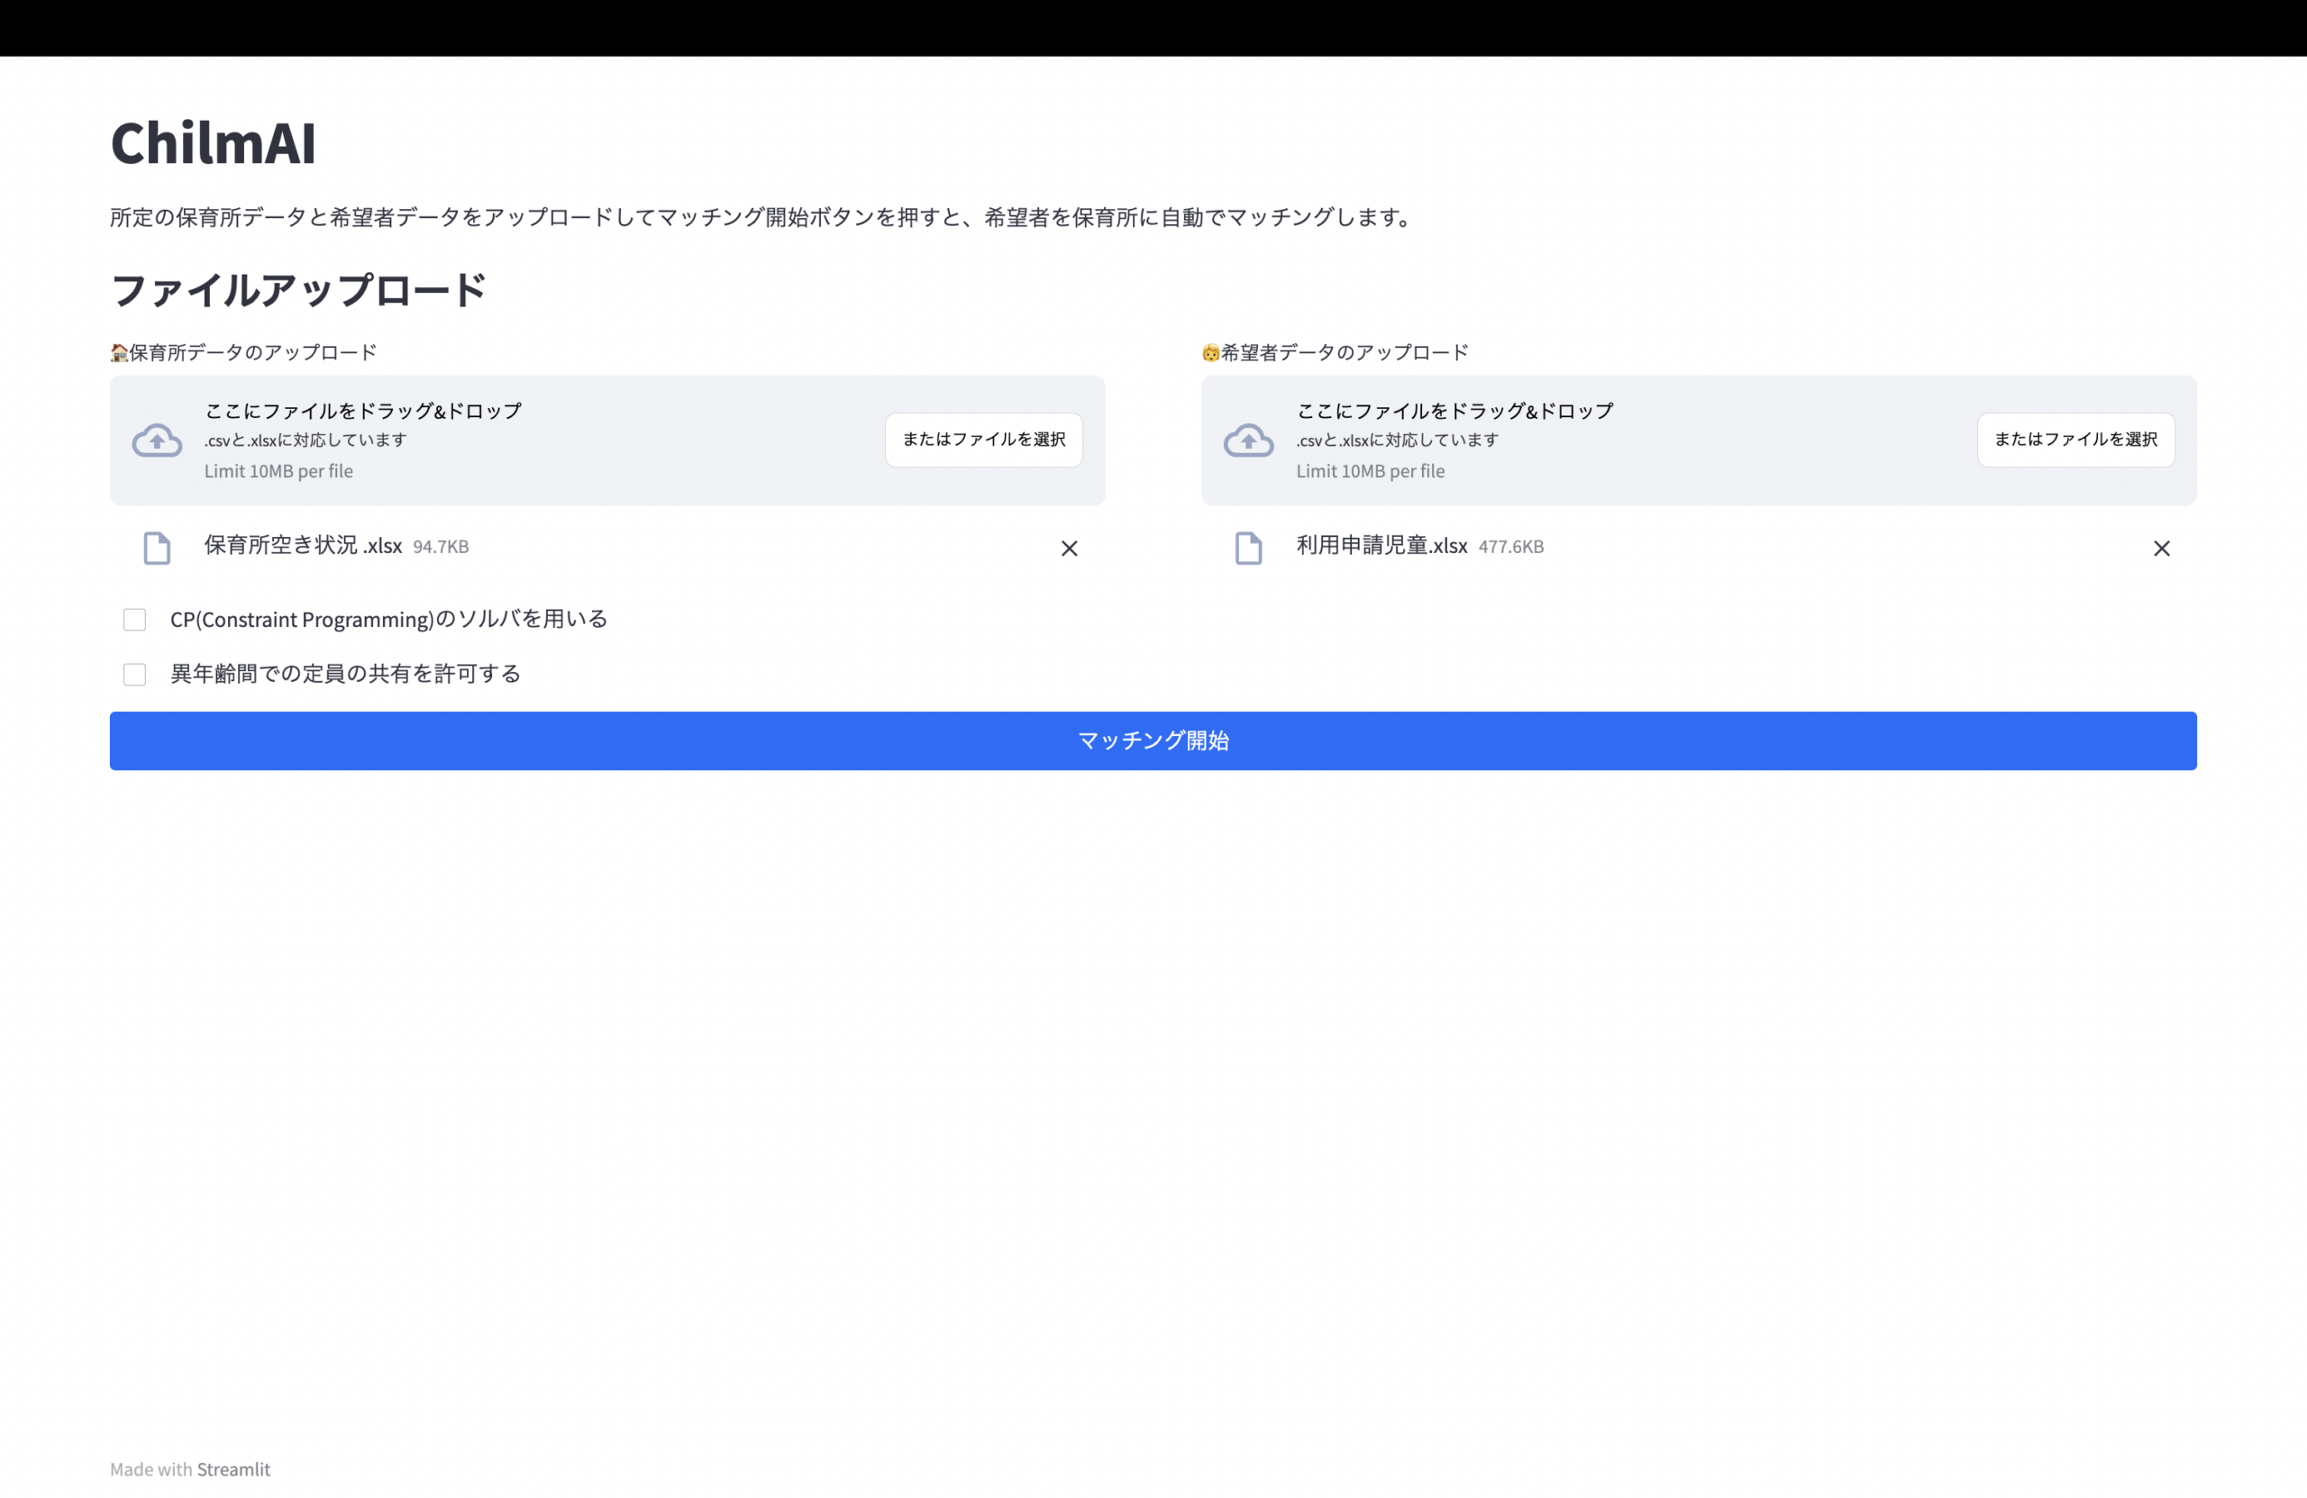
Task: Check 異年齢間での定員の共有を許可する option
Action: click(135, 675)
